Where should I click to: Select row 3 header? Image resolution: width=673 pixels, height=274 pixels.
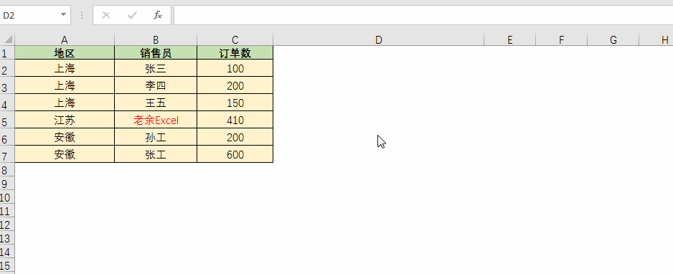tap(7, 86)
